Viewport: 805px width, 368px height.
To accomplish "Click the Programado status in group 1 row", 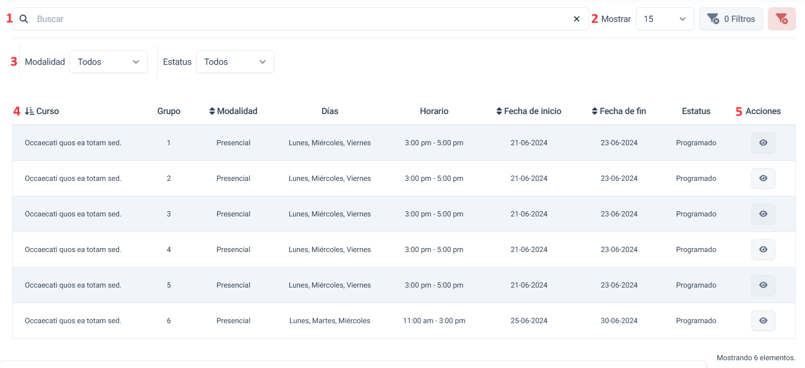I will [x=696, y=143].
